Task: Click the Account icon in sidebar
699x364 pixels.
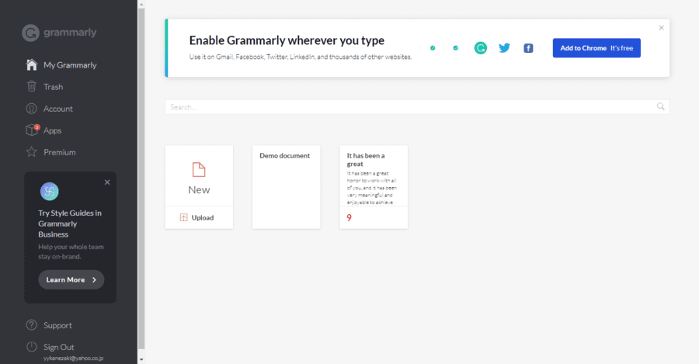Action: pyautogui.click(x=32, y=108)
